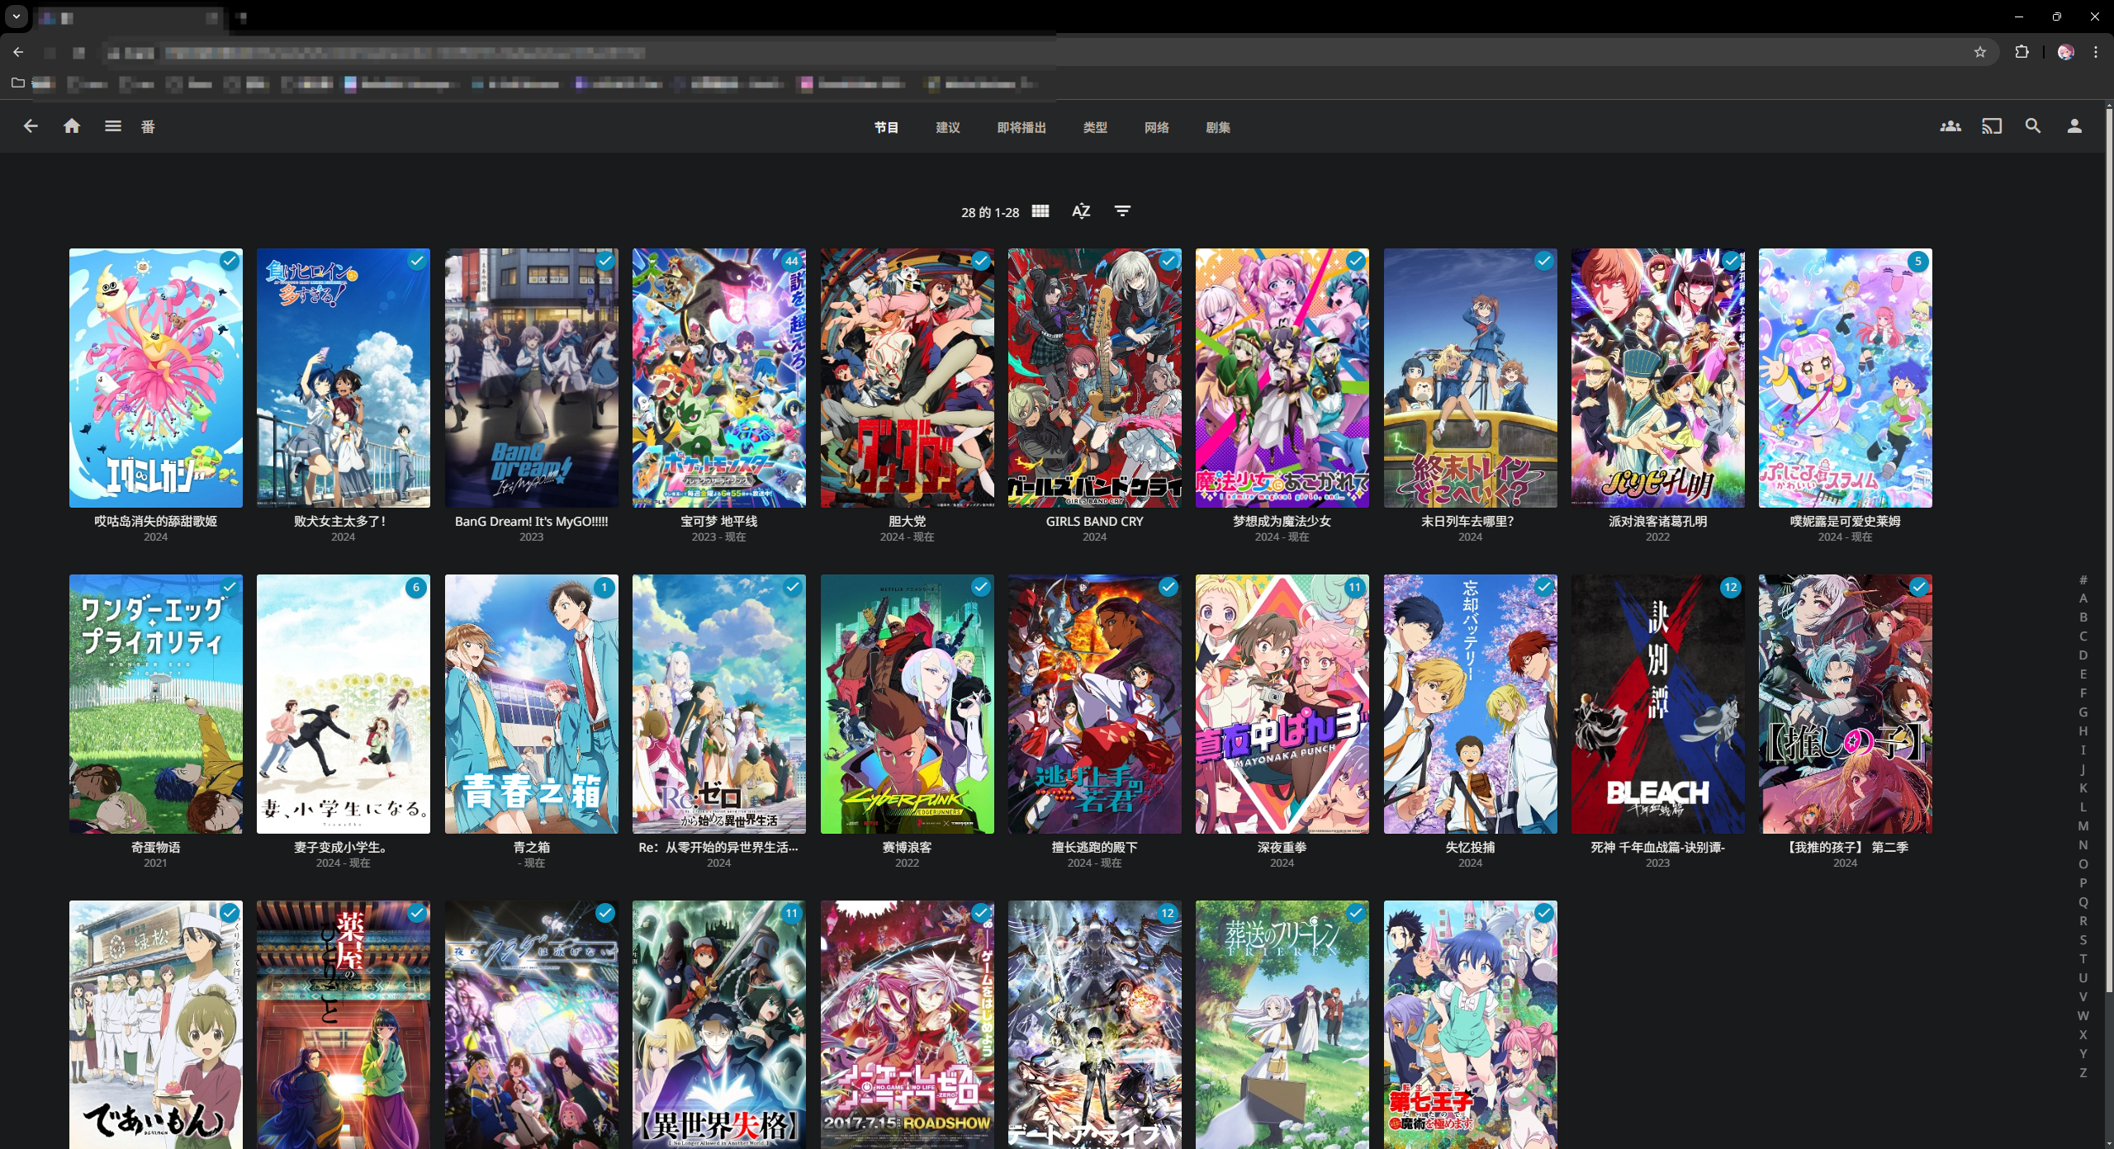Open the 第七王子 poster
The width and height of the screenshot is (2114, 1149).
[x=1470, y=1024]
